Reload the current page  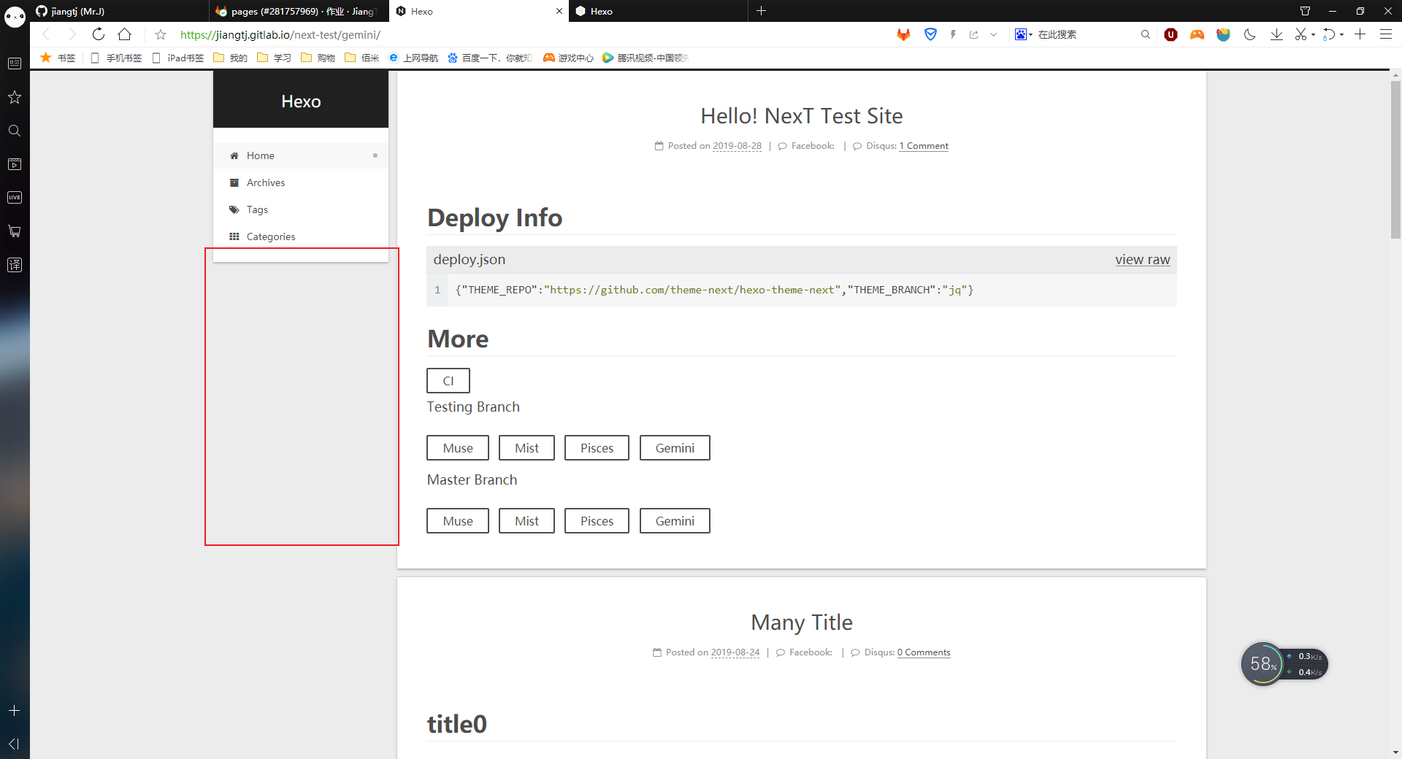(x=99, y=34)
